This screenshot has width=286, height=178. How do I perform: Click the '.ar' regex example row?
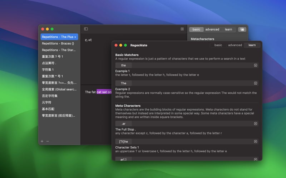(x=187, y=124)
